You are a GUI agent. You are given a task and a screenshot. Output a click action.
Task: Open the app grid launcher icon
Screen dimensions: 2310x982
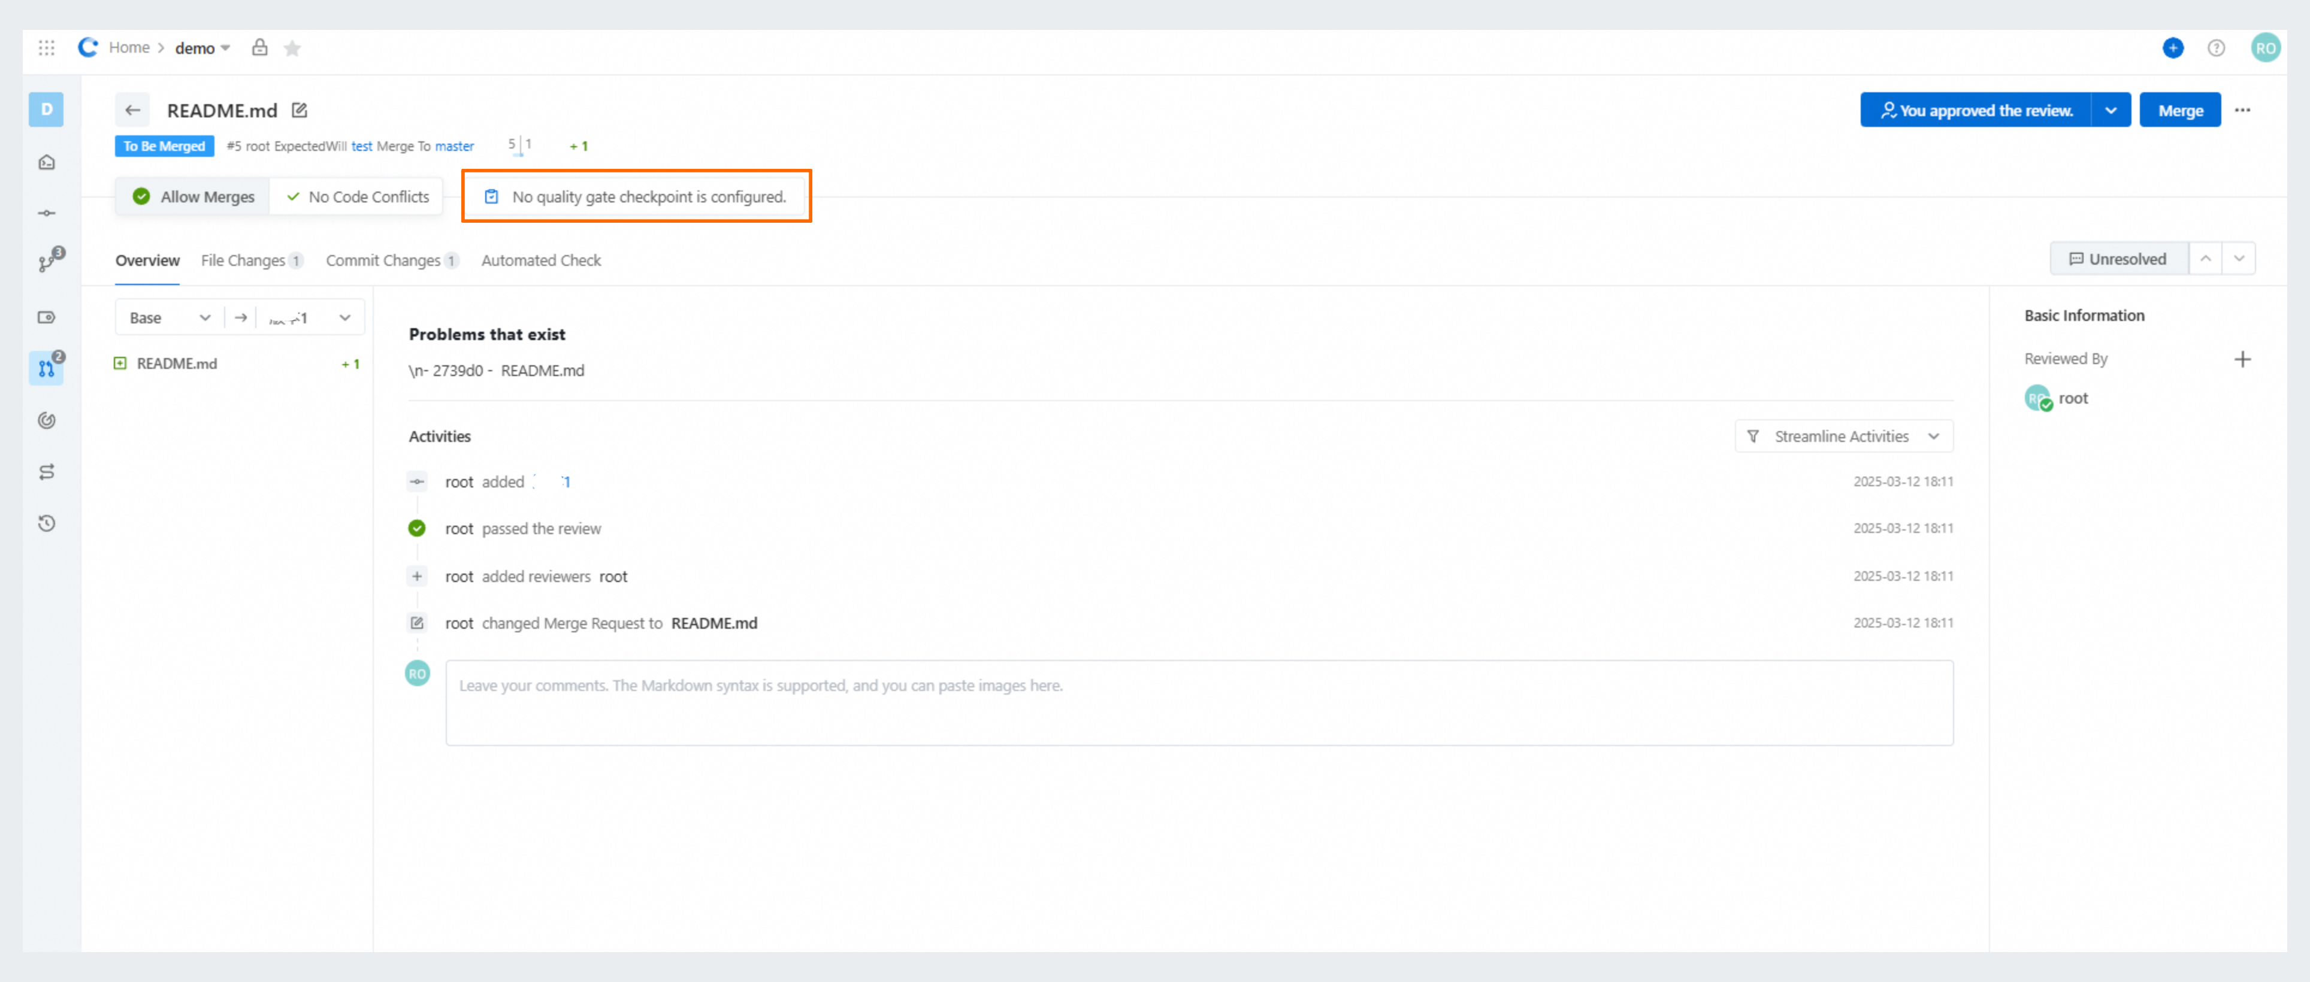tap(46, 47)
